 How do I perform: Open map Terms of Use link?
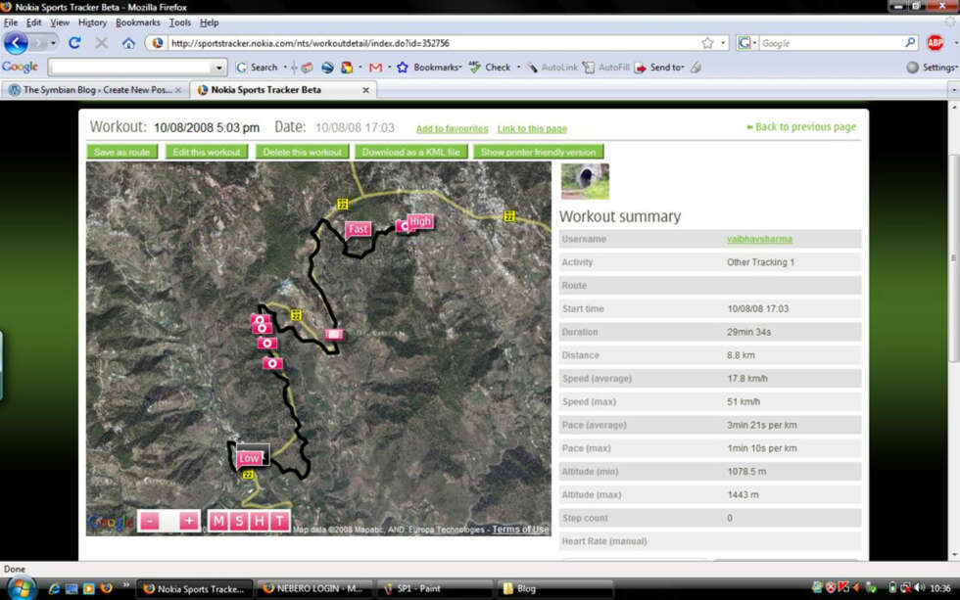tap(520, 530)
